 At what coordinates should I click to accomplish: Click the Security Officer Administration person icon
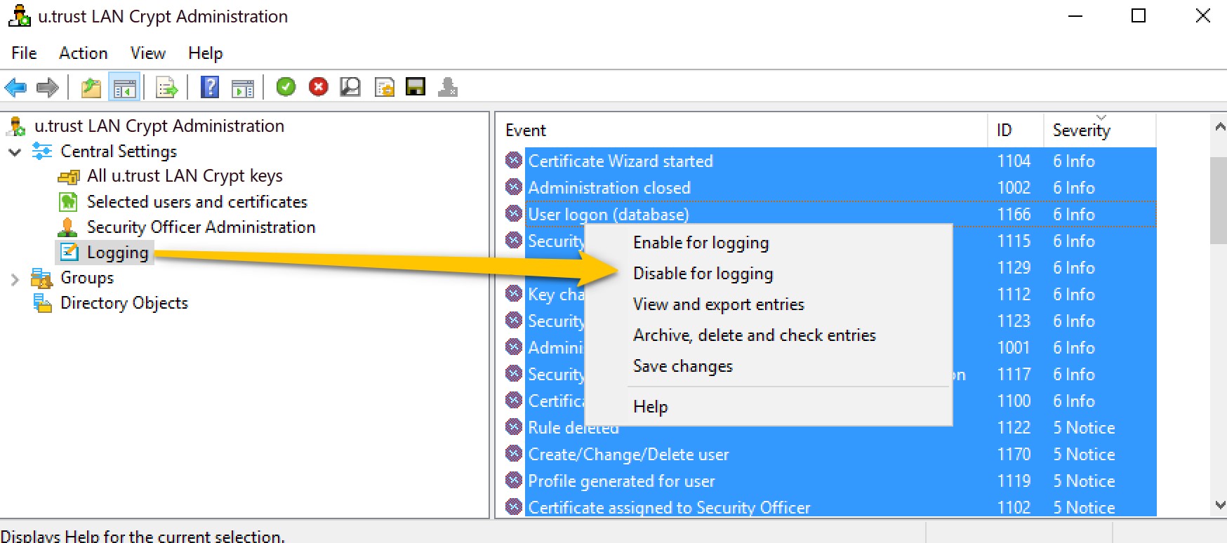point(68,227)
